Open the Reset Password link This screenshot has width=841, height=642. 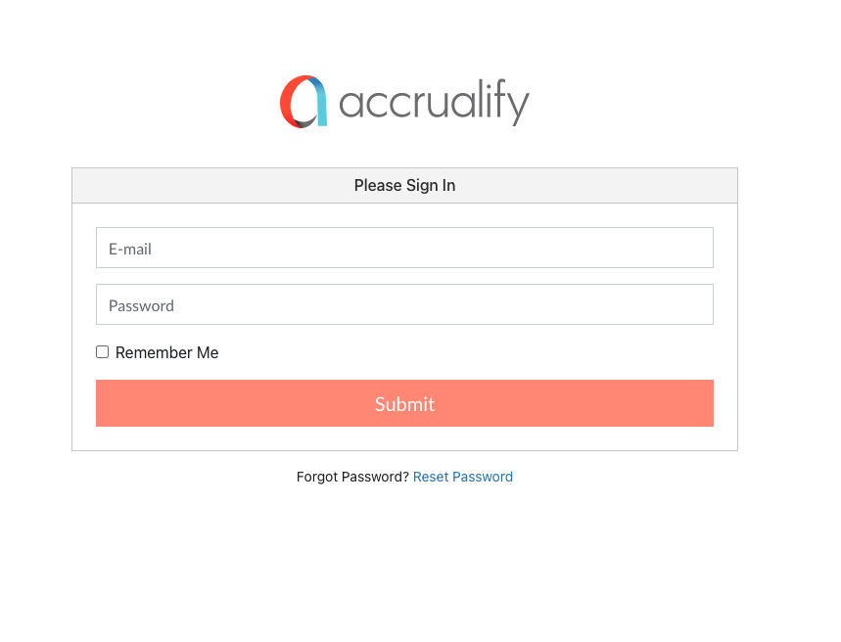(462, 477)
